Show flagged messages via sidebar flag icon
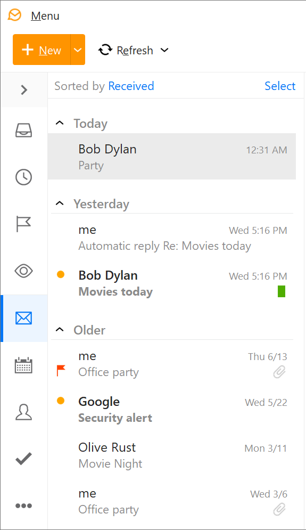This screenshot has width=306, height=530. point(23,224)
